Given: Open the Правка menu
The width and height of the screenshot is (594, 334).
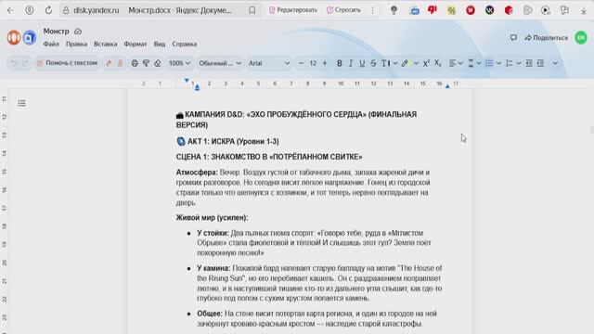Looking at the screenshot, I should (76, 44).
